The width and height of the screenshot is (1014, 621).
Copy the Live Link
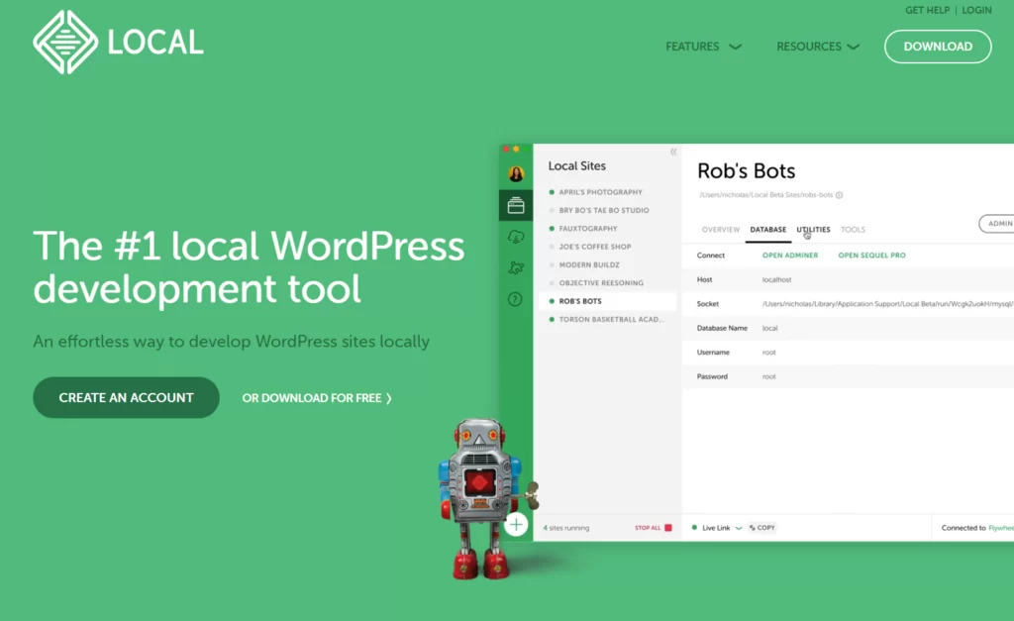[x=762, y=528]
